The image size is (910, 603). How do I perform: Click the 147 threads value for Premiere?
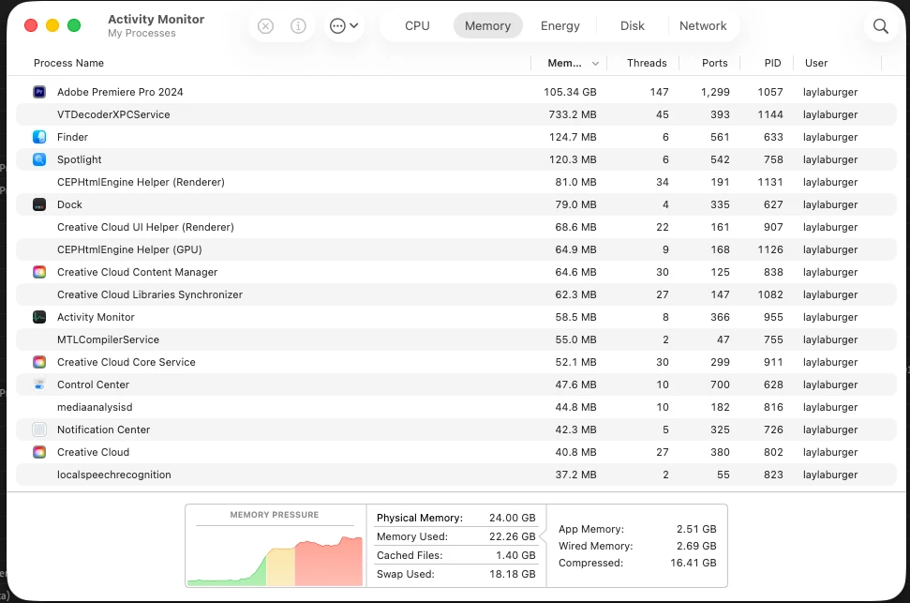click(659, 92)
